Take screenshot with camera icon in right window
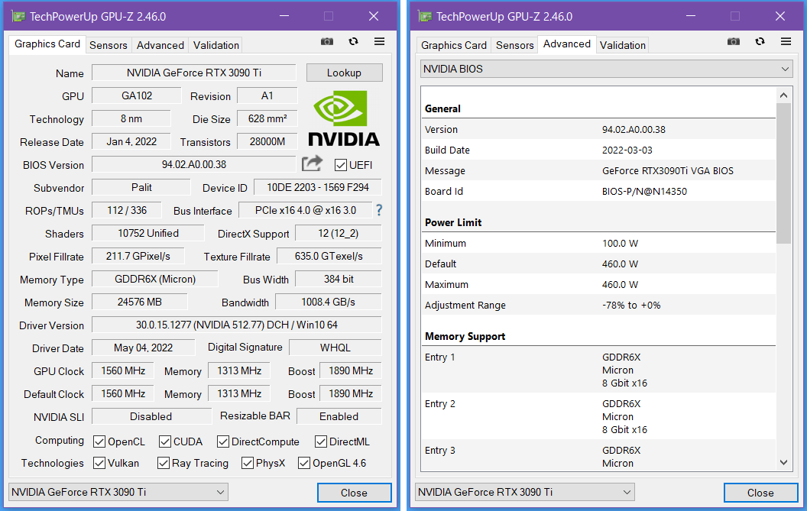This screenshot has height=511, width=807. click(734, 42)
